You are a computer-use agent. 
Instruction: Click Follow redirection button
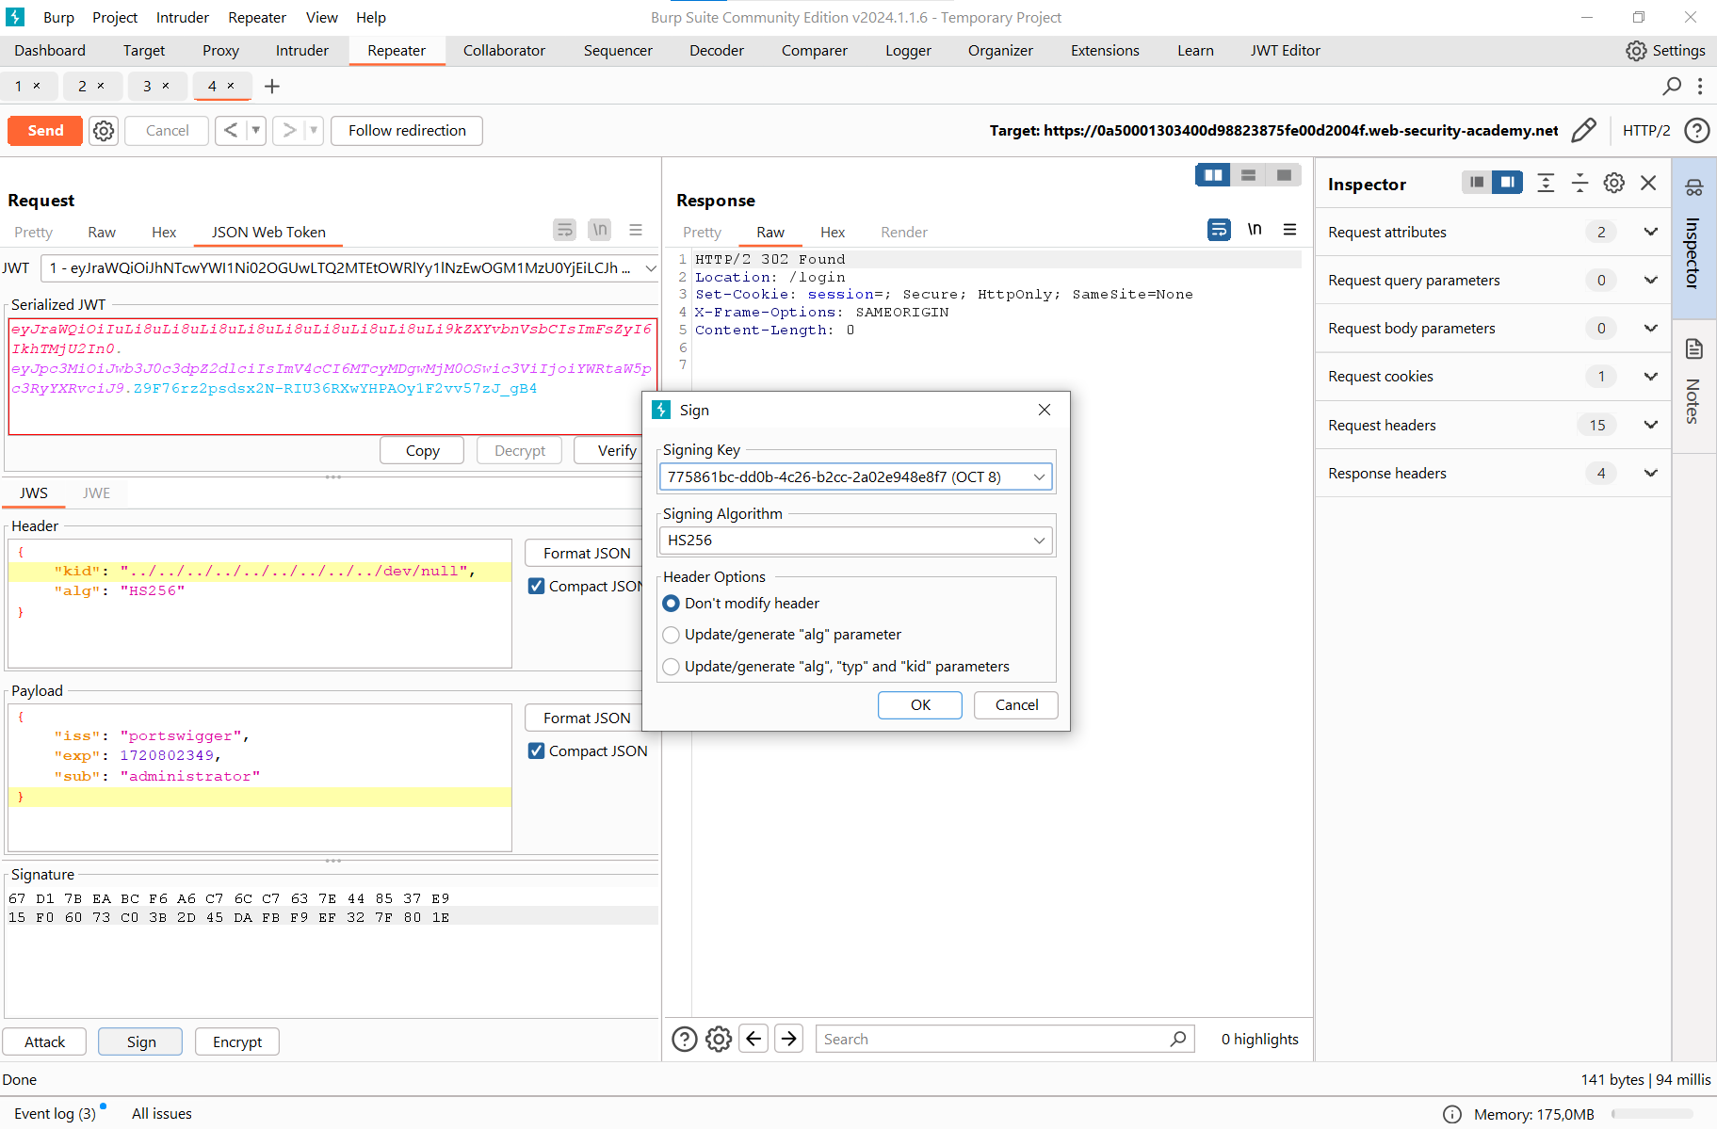(x=407, y=131)
